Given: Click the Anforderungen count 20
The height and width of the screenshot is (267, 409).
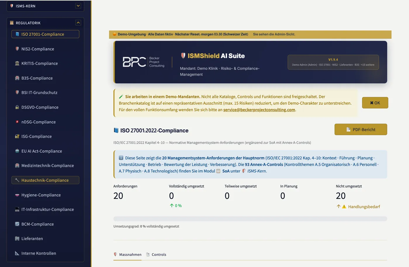Looking at the screenshot, I should [118, 196].
